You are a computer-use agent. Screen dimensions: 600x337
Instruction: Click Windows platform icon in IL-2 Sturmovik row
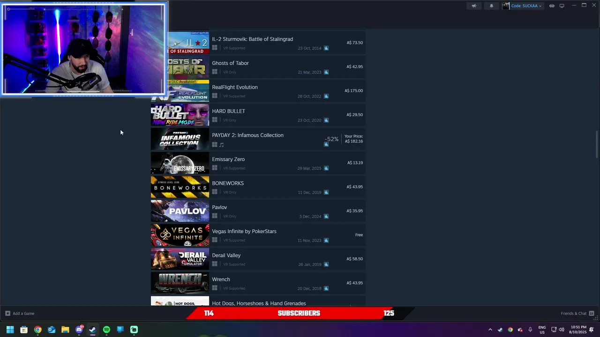(215, 48)
